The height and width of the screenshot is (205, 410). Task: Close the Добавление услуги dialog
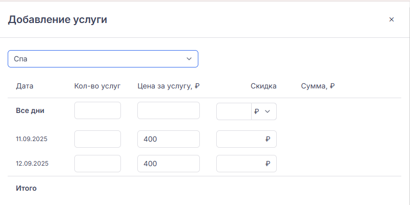click(x=392, y=19)
